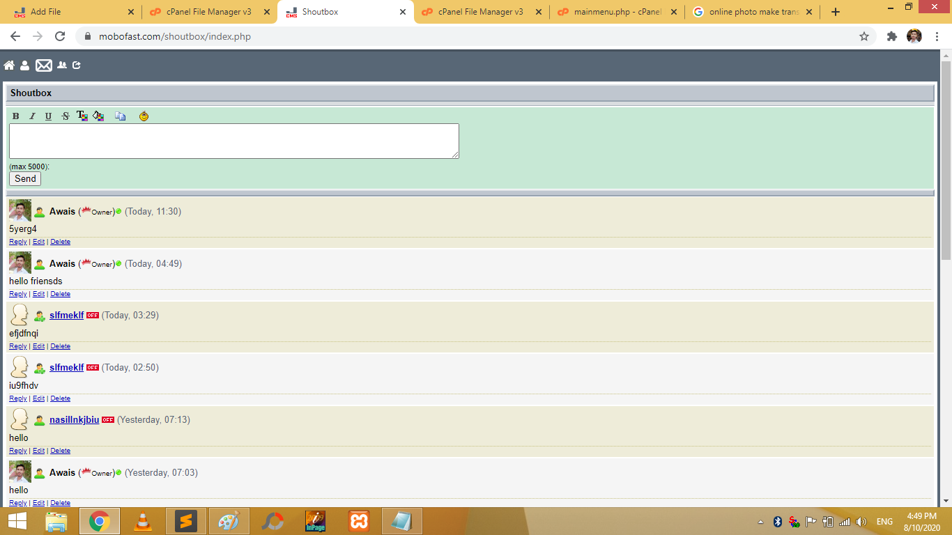Image resolution: width=952 pixels, height=535 pixels.
Task: Open a new browser tab
Action: pos(836,12)
